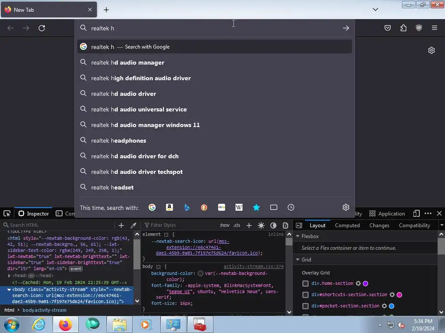Open the uBlock Origin shield icon
The image size is (445, 333).
pos(419,28)
